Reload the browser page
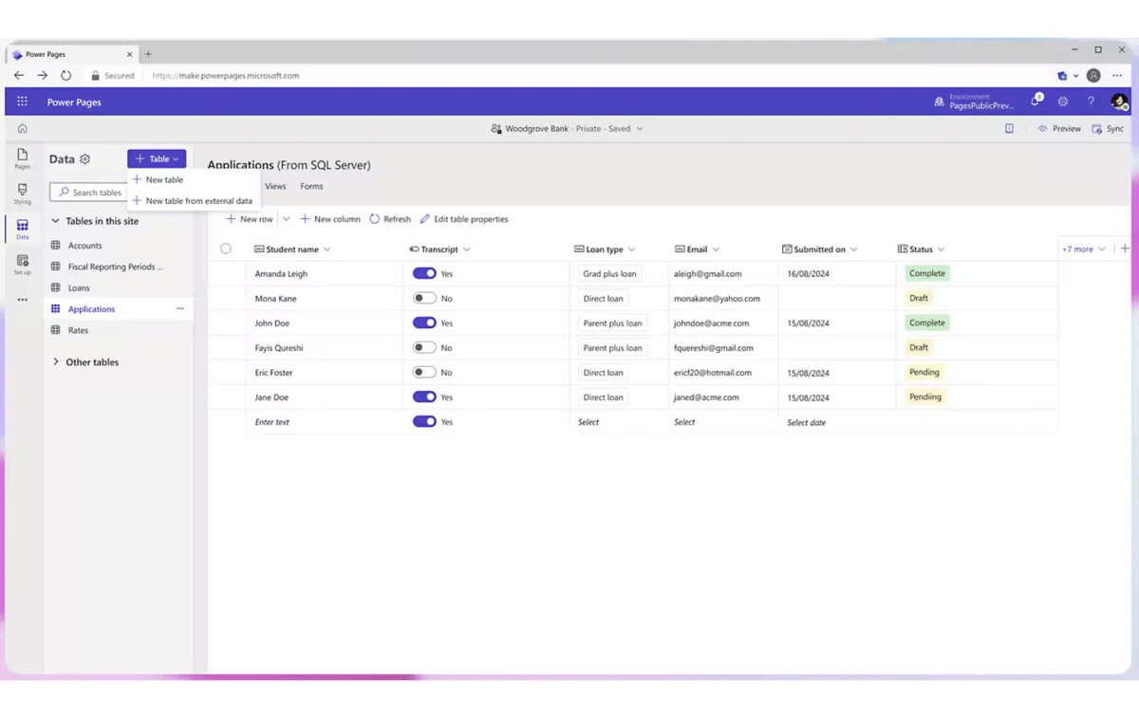This screenshot has width=1139, height=718. click(65, 75)
